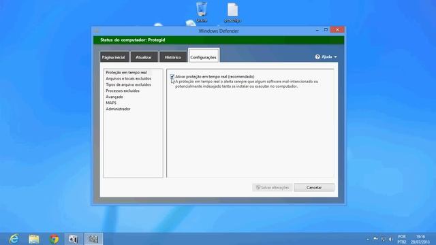
Task: Minimize the Windows Defender window
Action: point(317,30)
